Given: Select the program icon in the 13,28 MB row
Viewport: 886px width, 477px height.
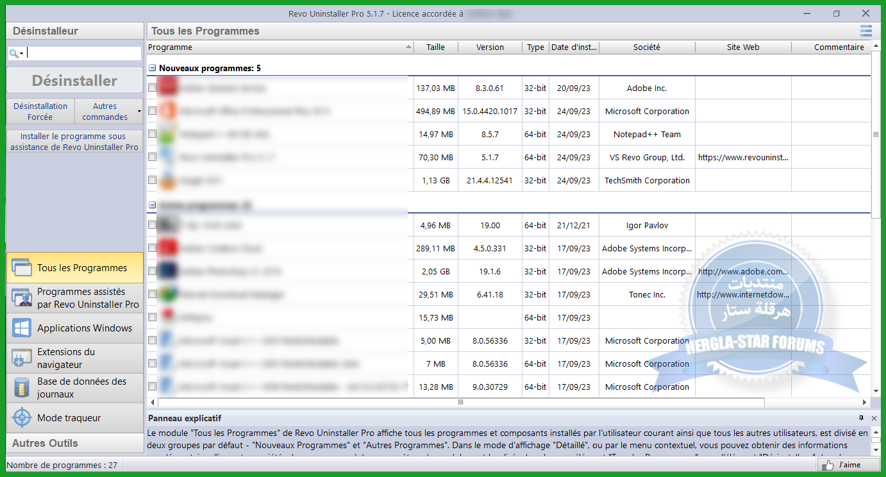Looking at the screenshot, I should 167,387.
